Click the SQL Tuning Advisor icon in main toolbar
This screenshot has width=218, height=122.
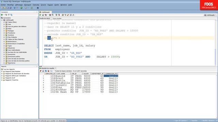tap(32, 8)
